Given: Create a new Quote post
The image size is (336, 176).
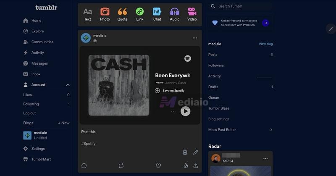Looking at the screenshot, I should 122,14.
